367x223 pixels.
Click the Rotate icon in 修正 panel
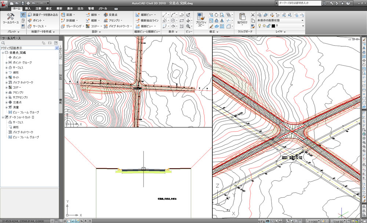click(217, 15)
